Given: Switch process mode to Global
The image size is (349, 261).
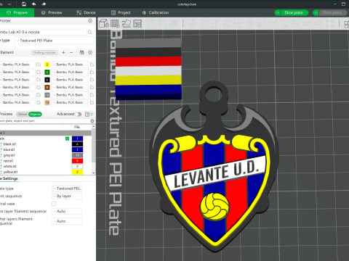Looking at the screenshot, I should click(23, 114).
